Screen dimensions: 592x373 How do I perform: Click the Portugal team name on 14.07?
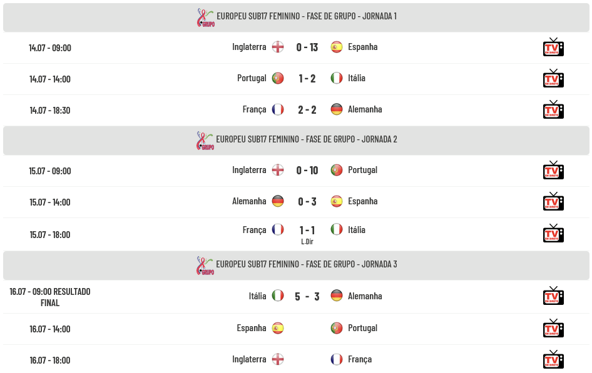(x=252, y=78)
